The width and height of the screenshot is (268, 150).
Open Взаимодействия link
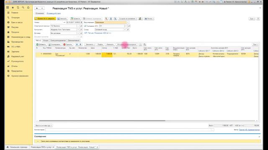pos(54,13)
